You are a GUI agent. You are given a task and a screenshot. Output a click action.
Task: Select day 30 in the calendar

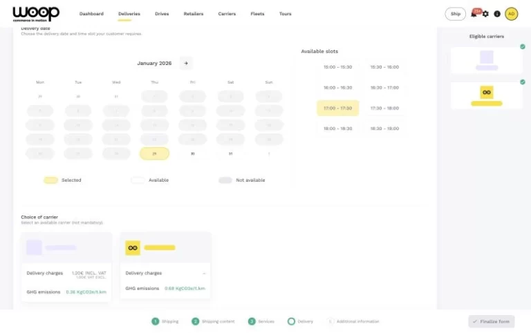point(192,153)
